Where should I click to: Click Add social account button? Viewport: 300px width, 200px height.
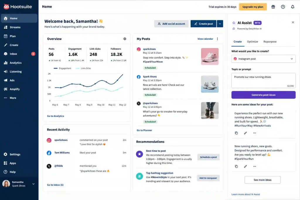171,24
